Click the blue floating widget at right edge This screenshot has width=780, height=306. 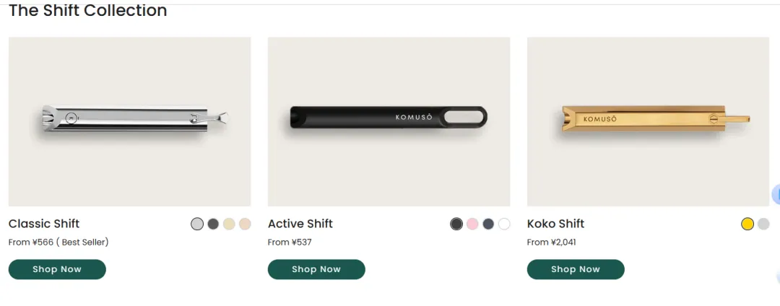pyautogui.click(x=776, y=194)
